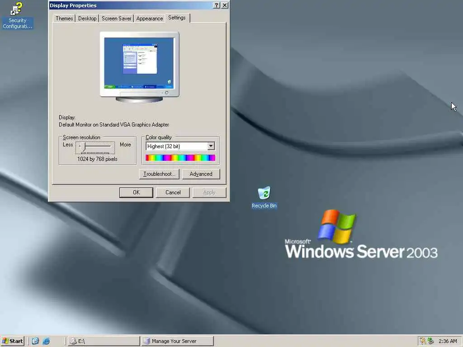This screenshot has width=463, height=347.
Task: Cancel the Display Properties dialog
Action: coord(173,192)
